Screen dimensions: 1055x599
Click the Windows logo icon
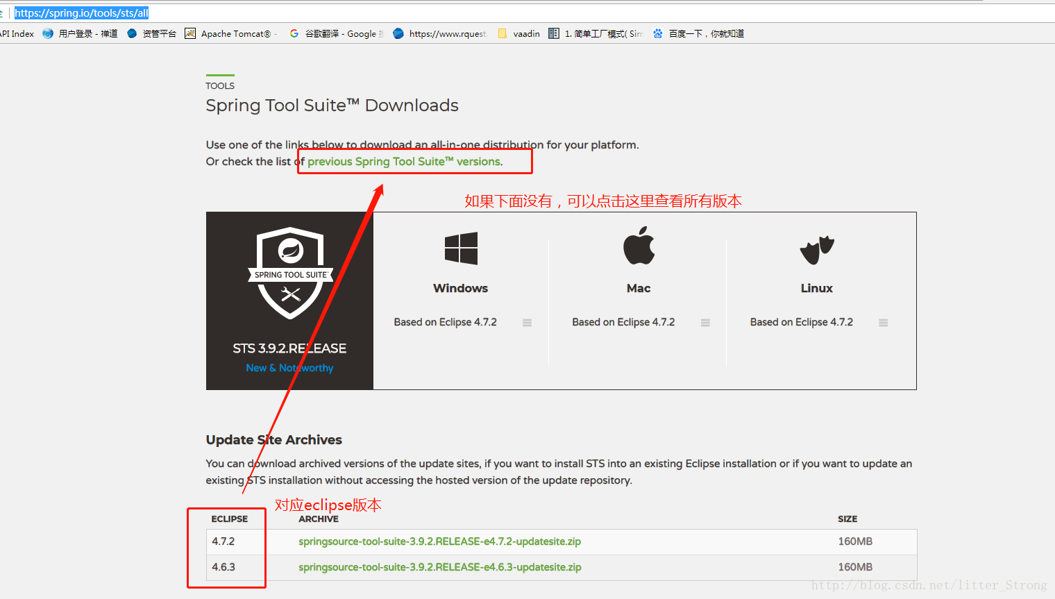[x=461, y=248]
